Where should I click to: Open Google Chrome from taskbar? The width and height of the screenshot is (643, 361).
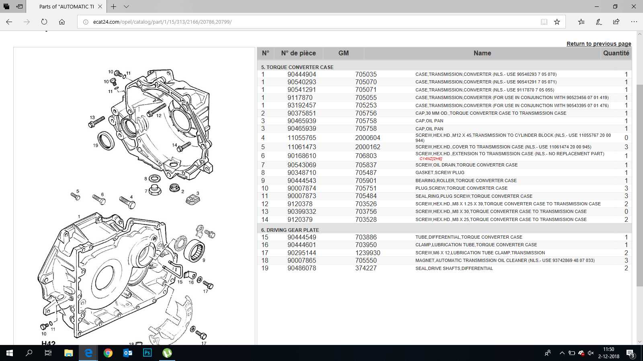coord(108,353)
